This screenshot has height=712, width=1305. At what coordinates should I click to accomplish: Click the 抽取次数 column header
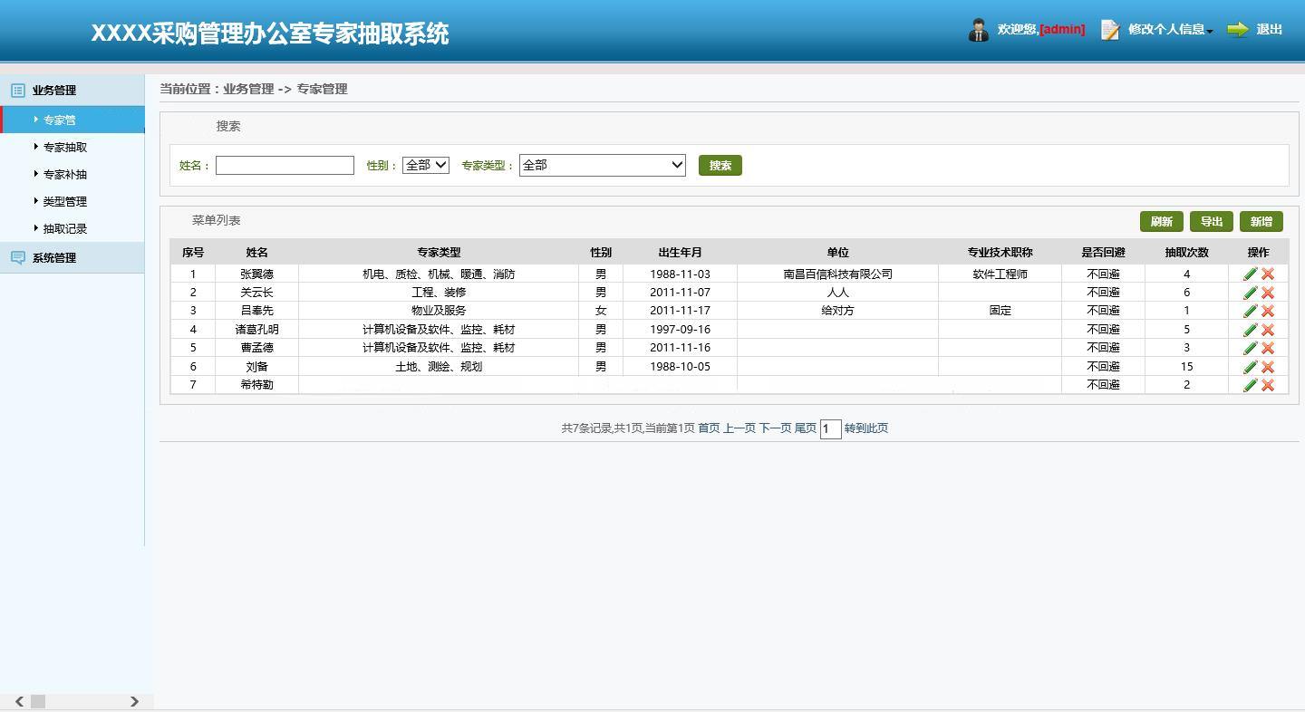pos(1187,253)
